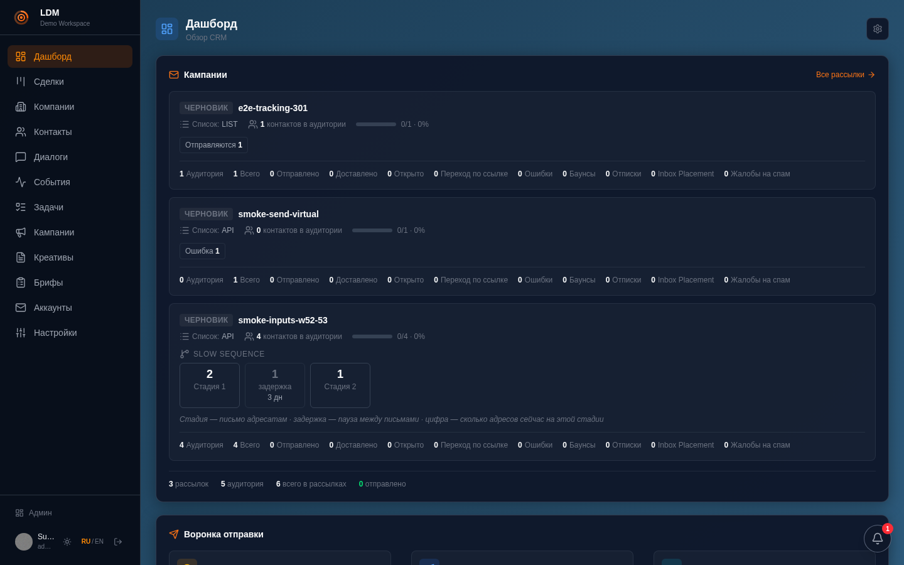Open notifications bell button
Viewport: 904px width, 565px height.
point(878,539)
